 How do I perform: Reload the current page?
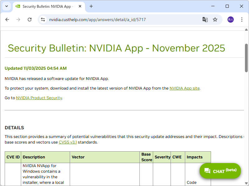(30, 20)
